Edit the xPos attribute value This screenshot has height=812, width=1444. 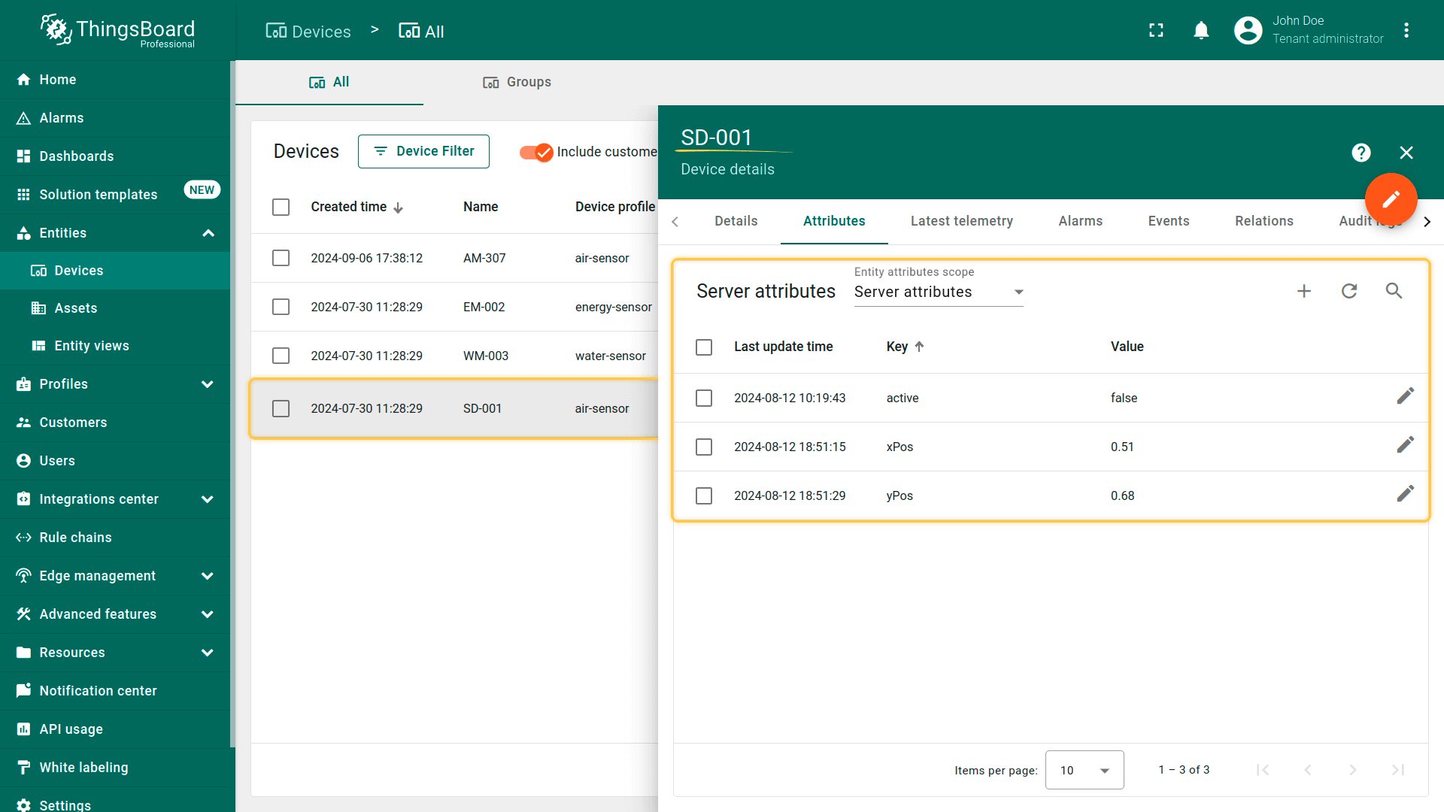[x=1405, y=445]
